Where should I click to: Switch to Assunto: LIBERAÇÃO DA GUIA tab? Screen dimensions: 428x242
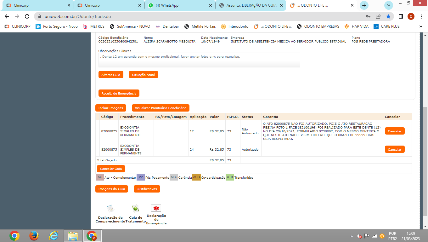[x=251, y=5]
